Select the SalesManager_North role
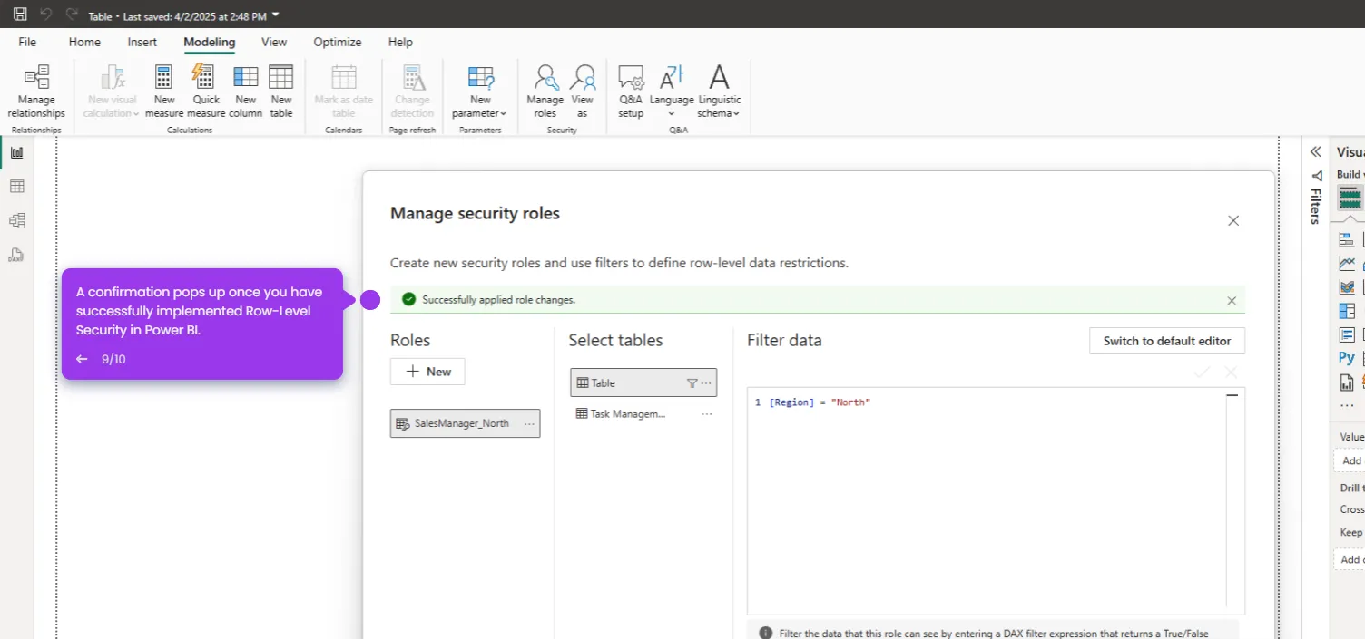The height and width of the screenshot is (639, 1365). [465, 423]
